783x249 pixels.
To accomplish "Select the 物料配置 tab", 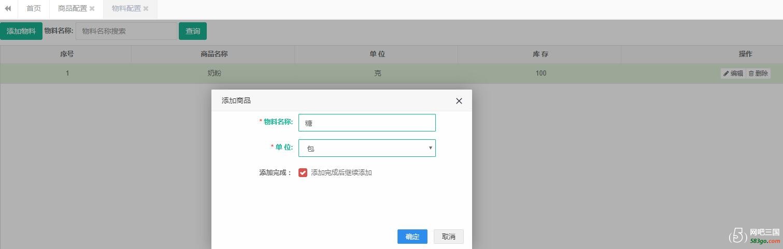I will pos(126,9).
